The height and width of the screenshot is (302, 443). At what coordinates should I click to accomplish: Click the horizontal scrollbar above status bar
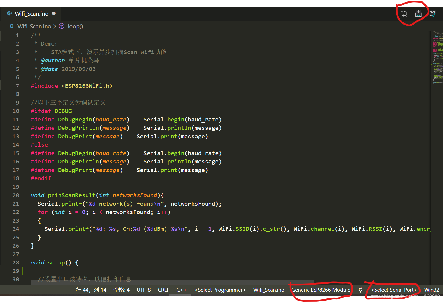(172, 283)
